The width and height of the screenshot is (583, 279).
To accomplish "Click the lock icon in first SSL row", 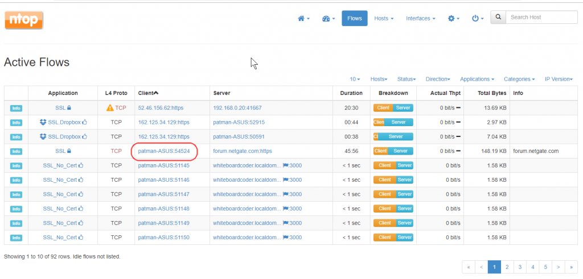I will [69, 107].
